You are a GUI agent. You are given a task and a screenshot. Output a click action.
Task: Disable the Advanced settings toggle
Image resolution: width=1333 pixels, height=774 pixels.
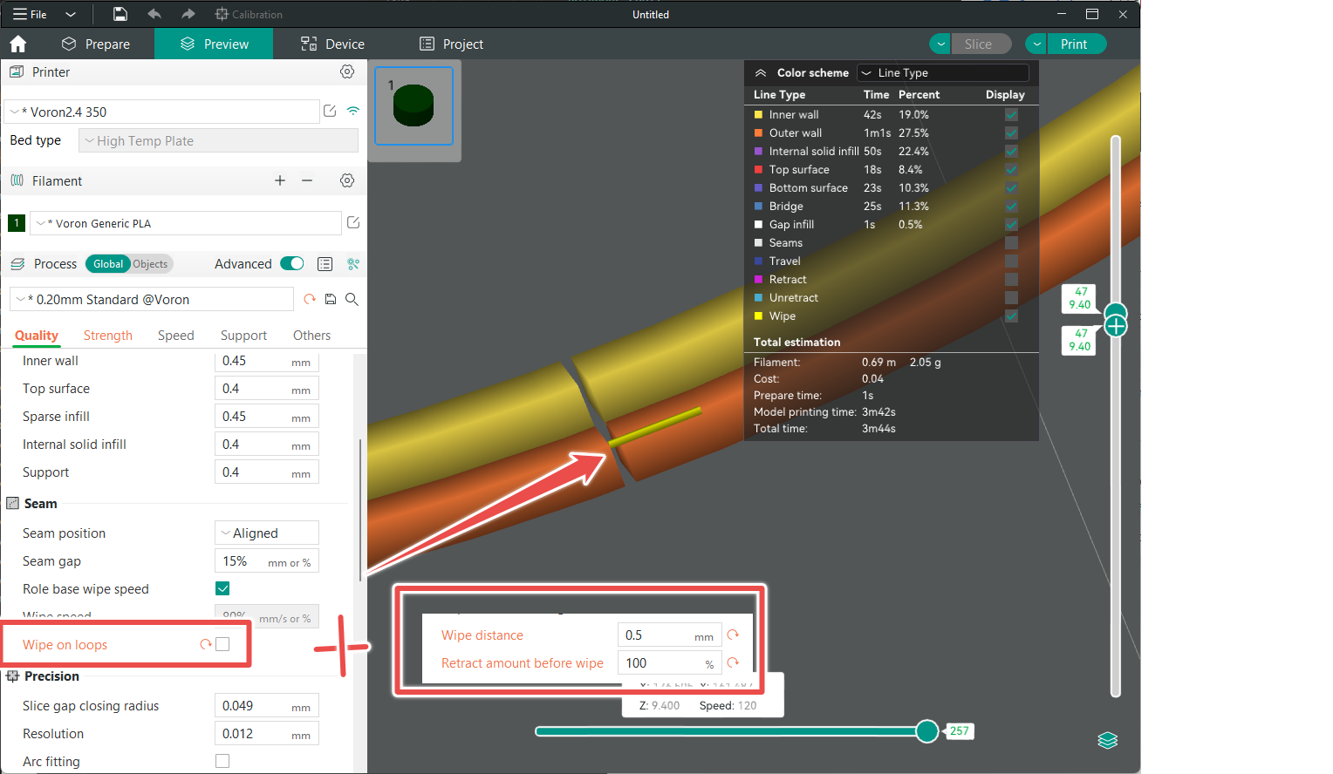[291, 262]
